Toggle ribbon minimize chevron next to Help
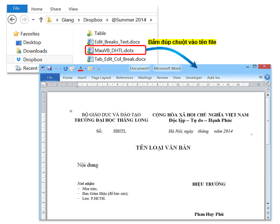The image size is (280, 224). point(261,78)
